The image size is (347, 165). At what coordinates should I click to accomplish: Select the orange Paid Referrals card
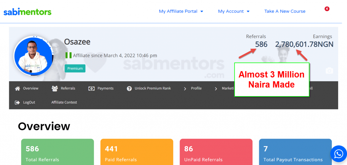(x=137, y=152)
